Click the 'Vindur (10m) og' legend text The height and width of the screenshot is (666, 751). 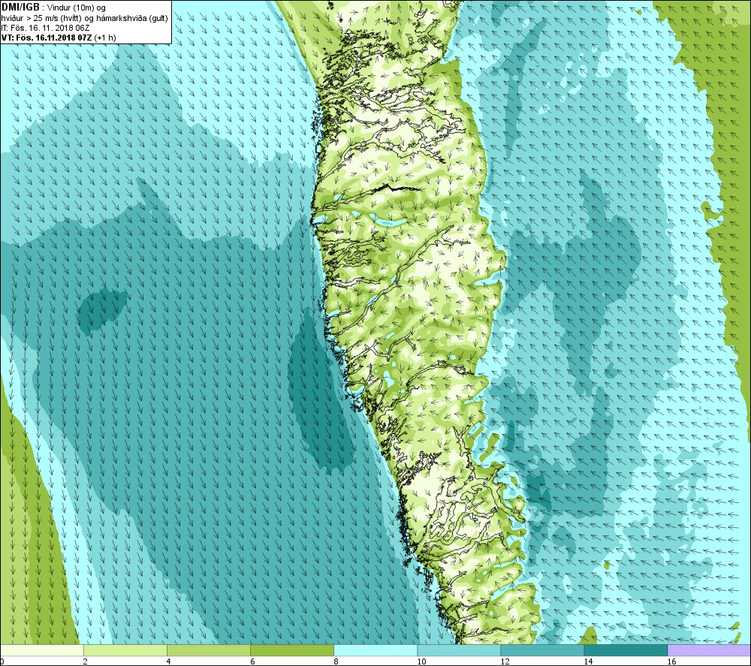pos(76,8)
